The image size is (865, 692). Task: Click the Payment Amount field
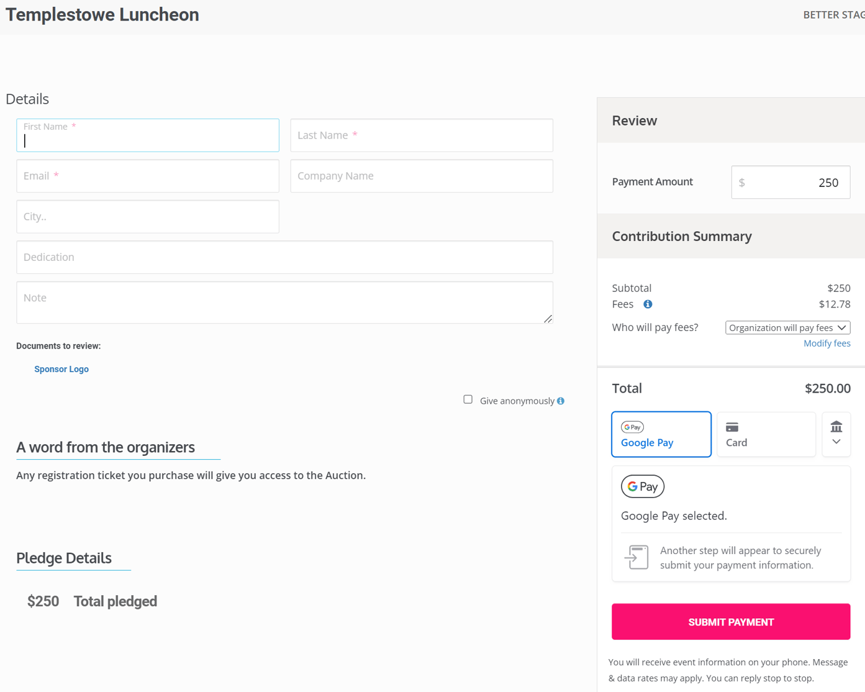[x=790, y=182]
